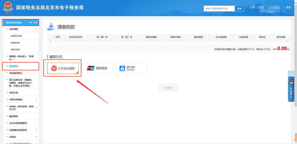Choose 三方协议缴款 payment method

pyautogui.click(x=63, y=68)
